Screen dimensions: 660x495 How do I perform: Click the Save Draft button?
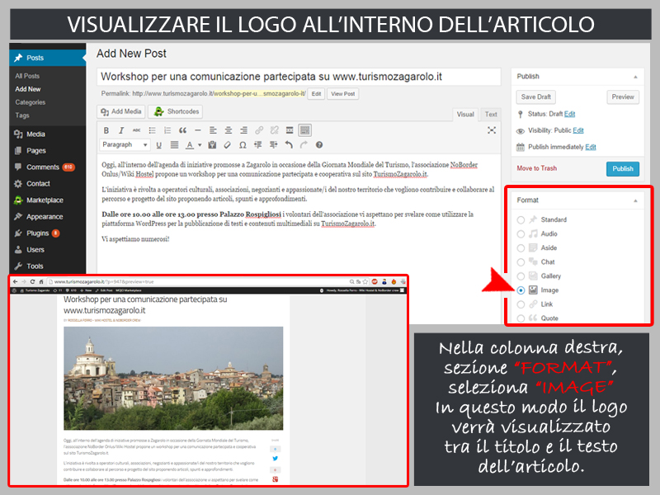point(535,97)
